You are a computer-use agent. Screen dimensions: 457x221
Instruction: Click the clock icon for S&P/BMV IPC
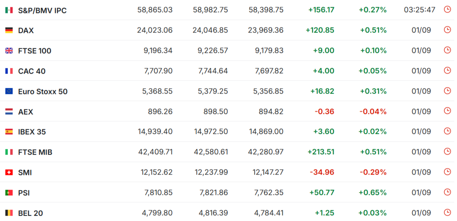click(447, 9)
